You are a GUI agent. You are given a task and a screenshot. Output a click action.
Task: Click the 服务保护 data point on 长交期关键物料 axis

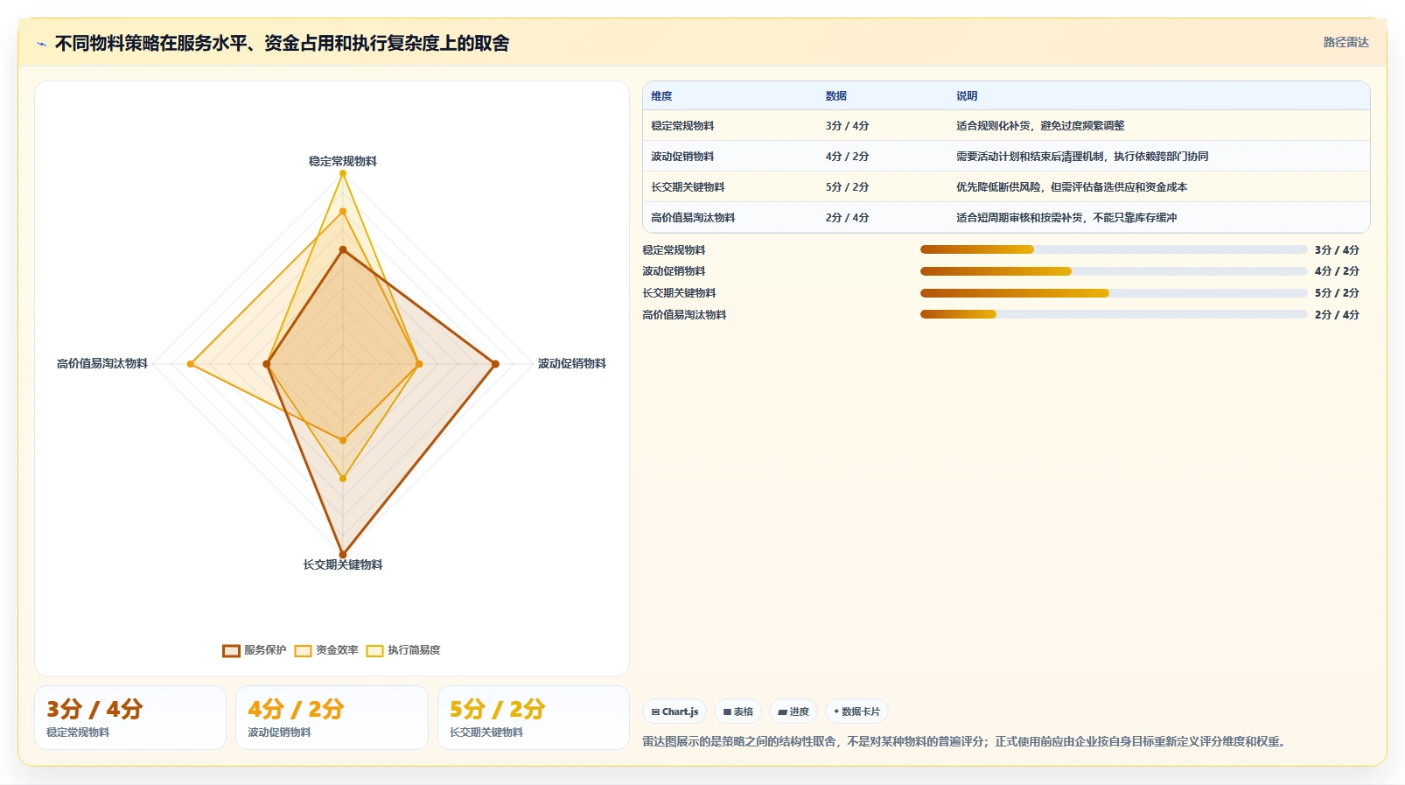pyautogui.click(x=343, y=554)
